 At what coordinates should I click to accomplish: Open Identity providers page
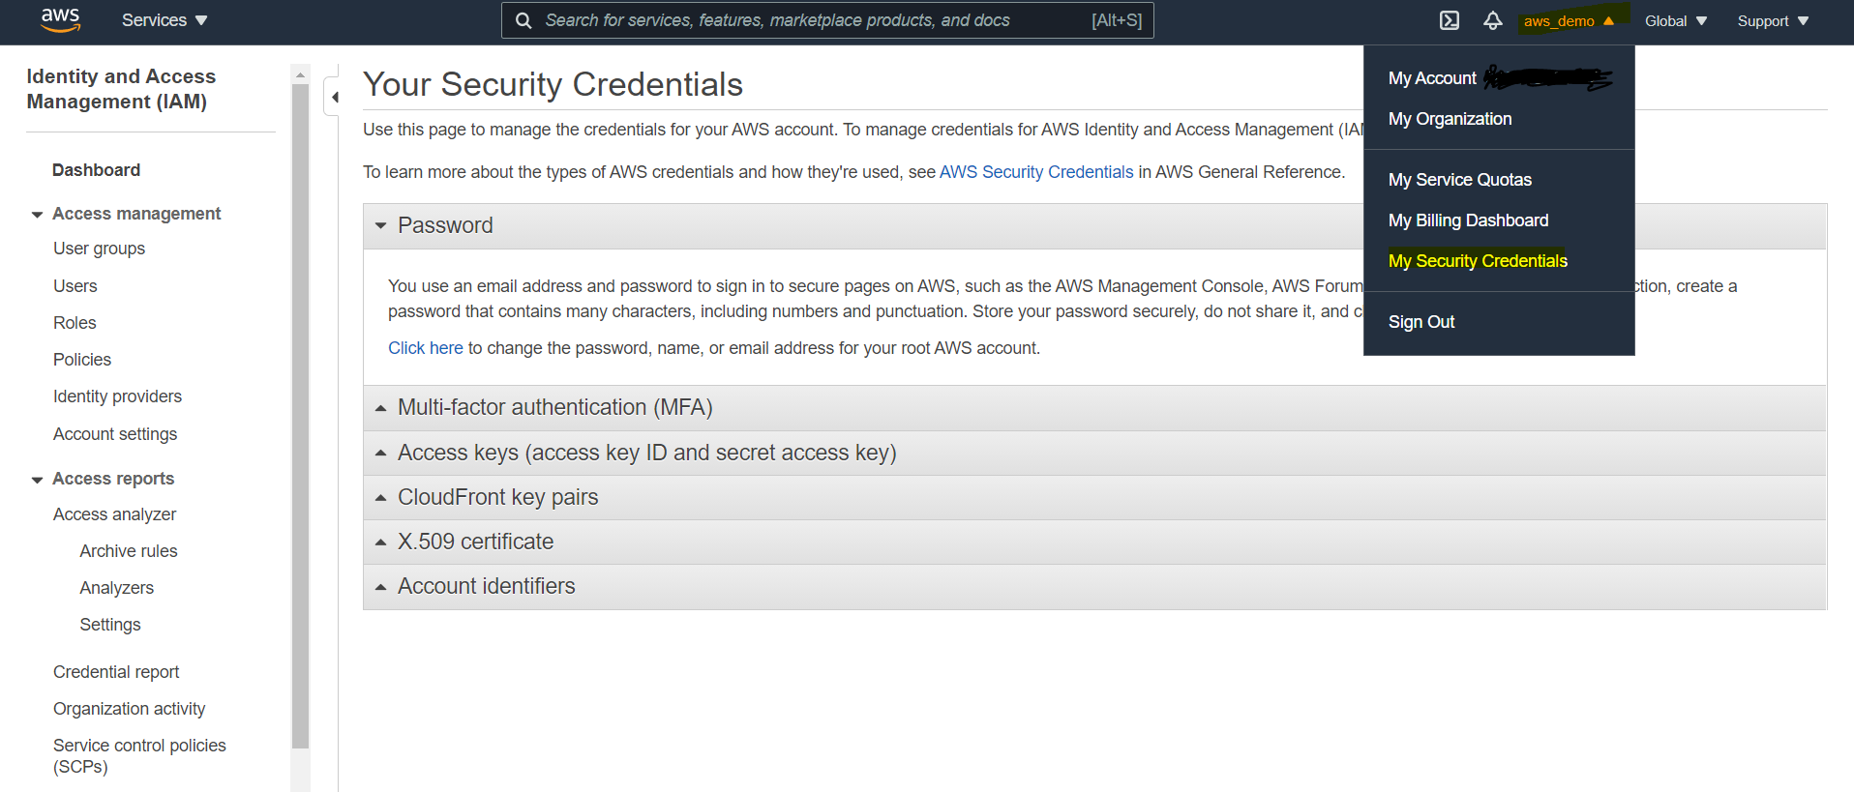click(x=117, y=396)
